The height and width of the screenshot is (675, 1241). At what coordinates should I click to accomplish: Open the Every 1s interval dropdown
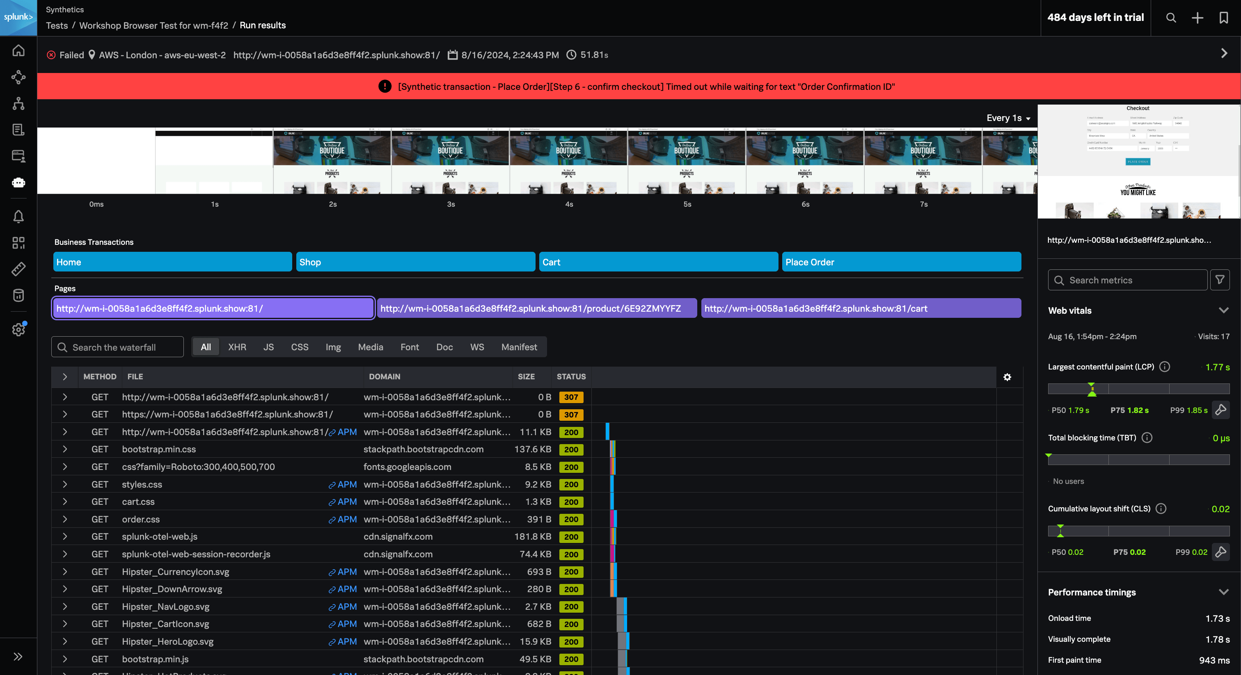[1008, 118]
